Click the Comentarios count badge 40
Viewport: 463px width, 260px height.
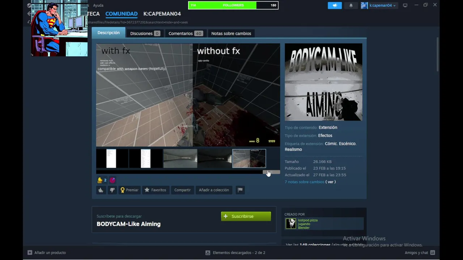point(198,34)
